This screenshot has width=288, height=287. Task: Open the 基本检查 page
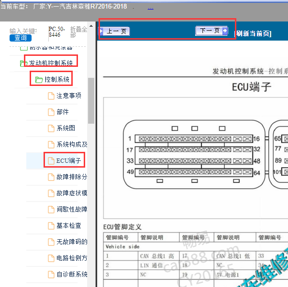[69, 225]
